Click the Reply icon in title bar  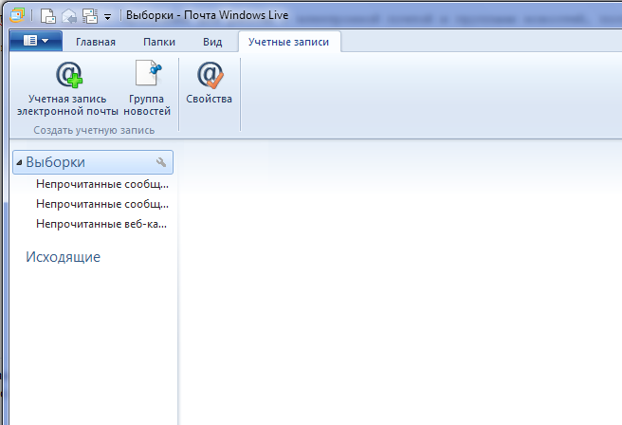68,15
